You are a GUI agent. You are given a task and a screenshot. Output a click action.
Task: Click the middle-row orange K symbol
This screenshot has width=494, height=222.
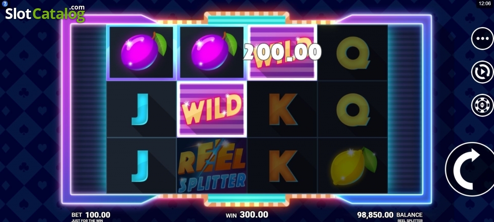point(283,109)
